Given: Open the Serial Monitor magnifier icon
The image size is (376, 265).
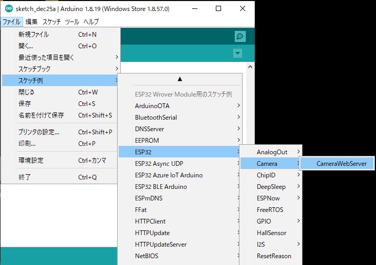Looking at the screenshot, I should 240,37.
